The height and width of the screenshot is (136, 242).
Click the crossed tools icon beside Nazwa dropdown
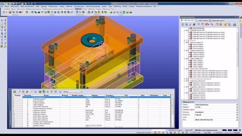point(60,91)
